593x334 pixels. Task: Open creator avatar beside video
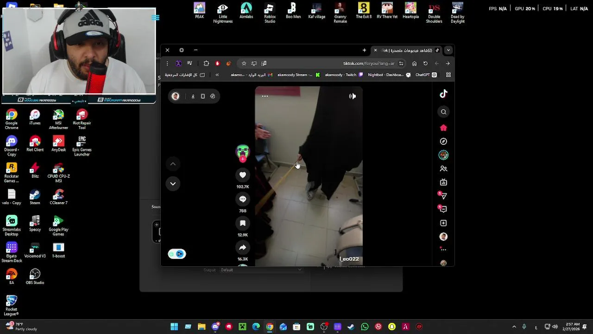pos(242,152)
